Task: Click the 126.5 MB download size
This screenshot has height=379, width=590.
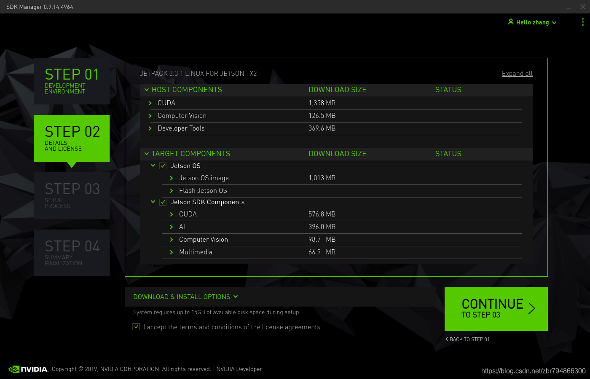Action: 322,116
